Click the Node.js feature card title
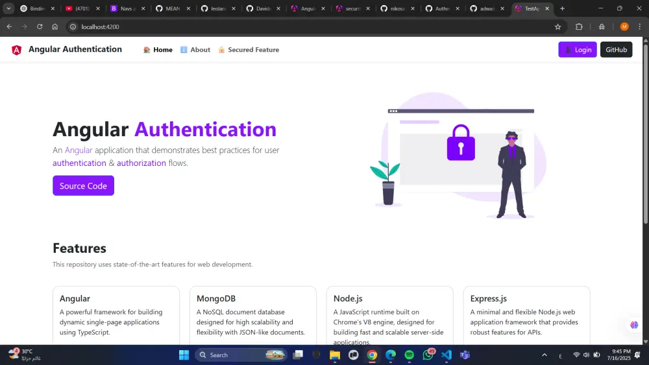Viewport: 649px width, 365px height. click(348, 298)
